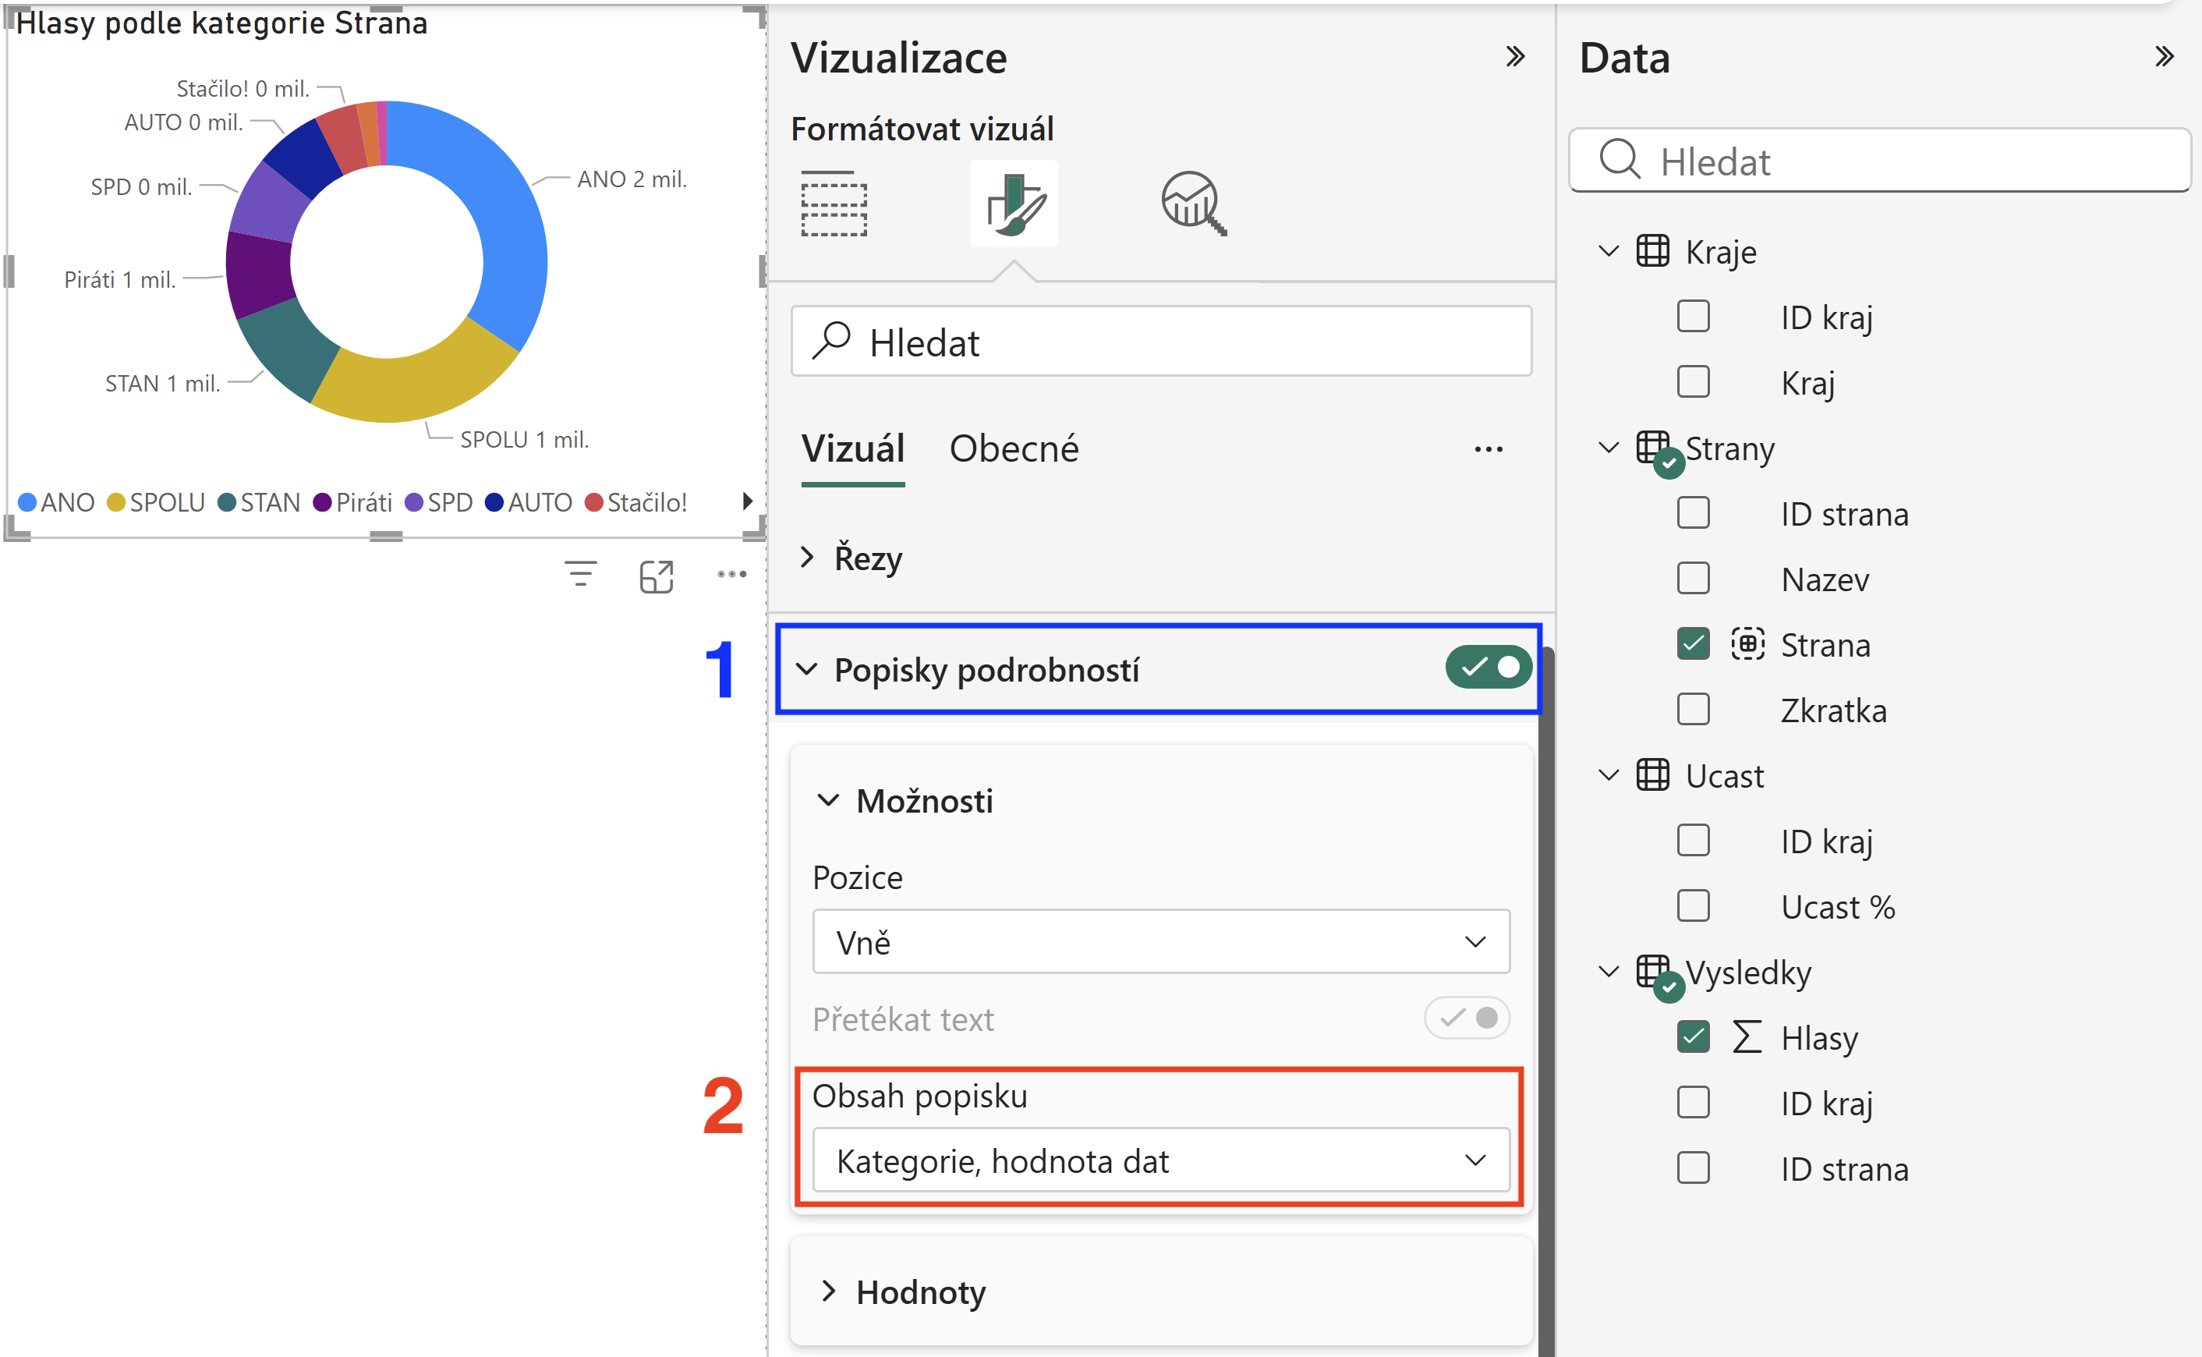Check the Ucast % field checkbox
Viewport: 2202px width, 1357px height.
[x=1694, y=905]
